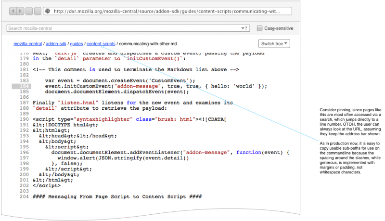Screen dimensions: 385x221
Task: Click communicating-with-other.md file name
Action: pyautogui.click(x=148, y=44)
